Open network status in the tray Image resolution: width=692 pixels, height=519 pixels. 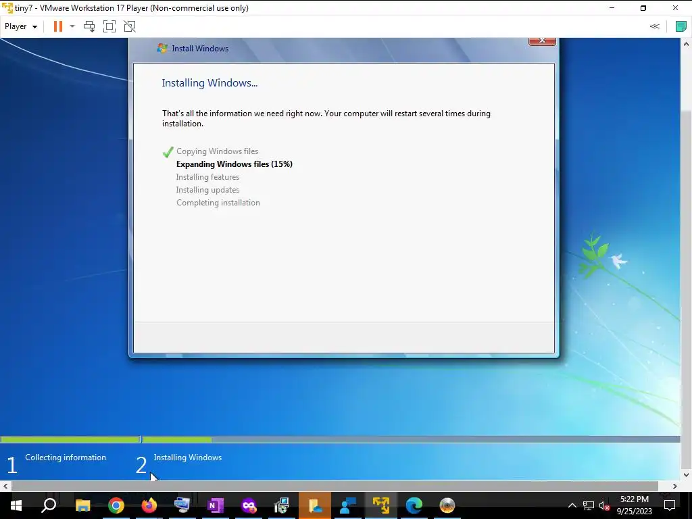[589, 505]
